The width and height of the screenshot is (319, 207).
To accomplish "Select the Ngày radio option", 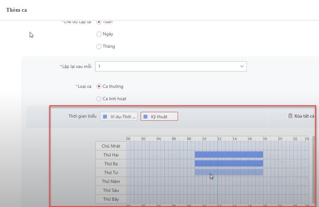I will [x=99, y=34].
